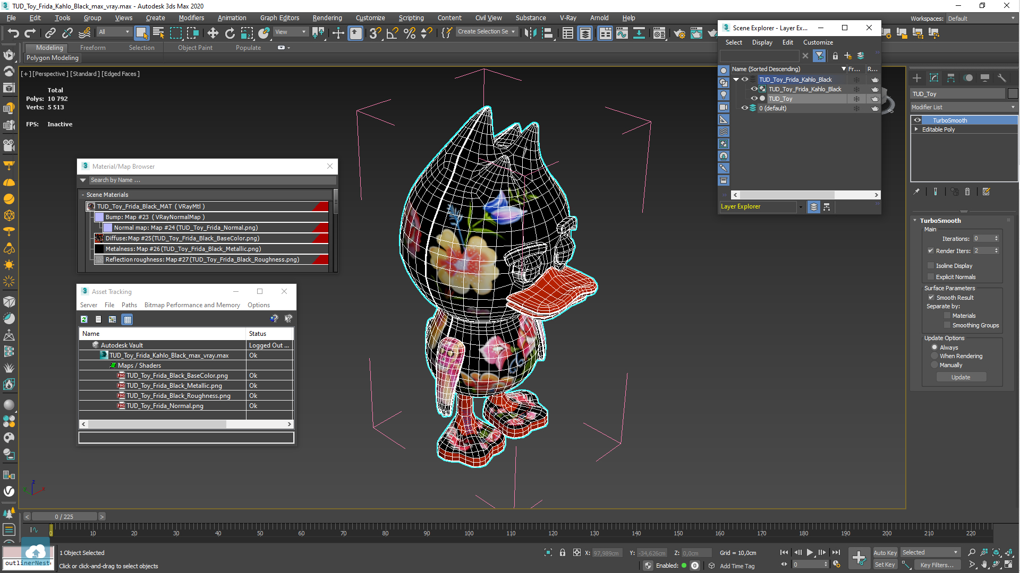Screen dimensions: 1020x573
Task: Toggle Window/Crossing selection mode
Action: click(x=192, y=33)
